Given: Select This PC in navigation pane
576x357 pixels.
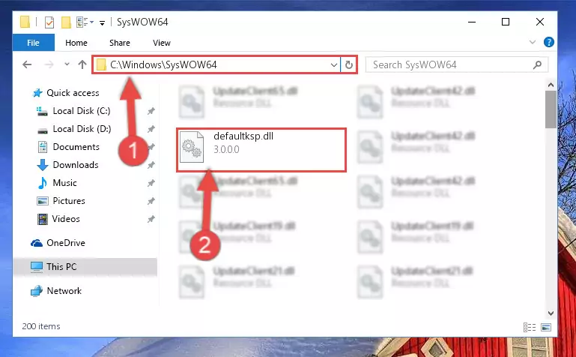Looking at the screenshot, I should tap(61, 267).
